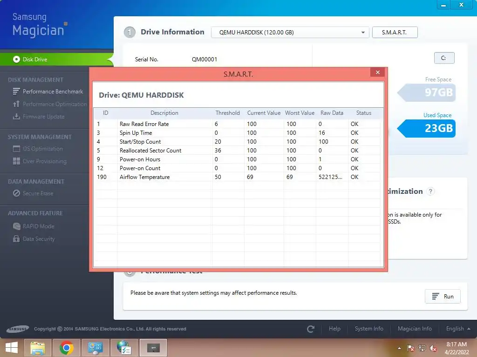The height and width of the screenshot is (357, 477).
Task: Click the Worst Value column header
Action: [x=300, y=113]
